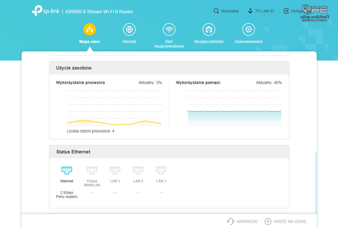Click the WSPARCIE headset icon
Screen dimensions: 338x229
[231, 221]
